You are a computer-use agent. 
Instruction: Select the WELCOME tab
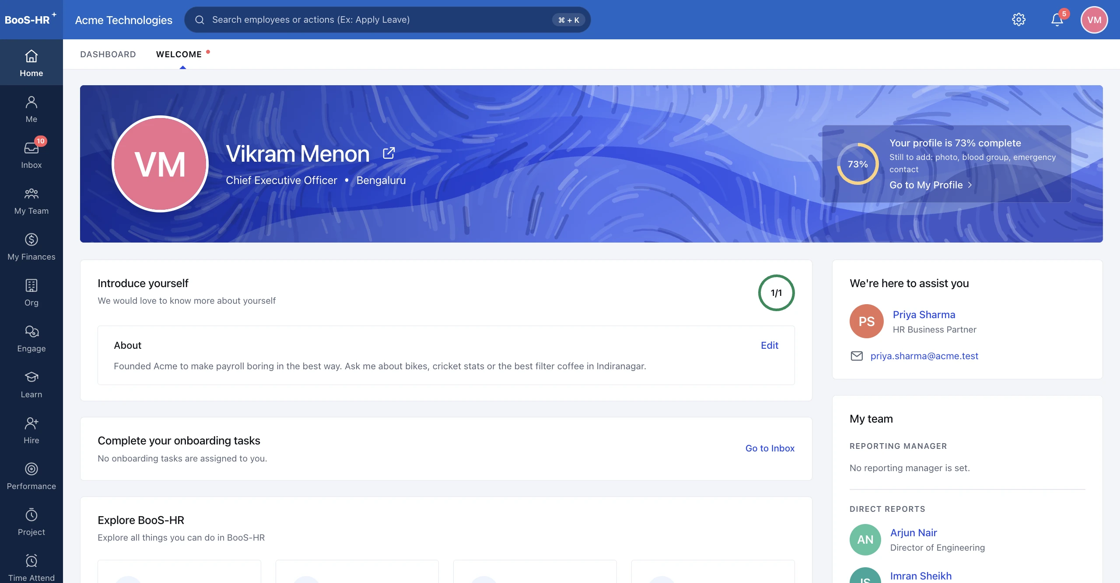tap(179, 54)
